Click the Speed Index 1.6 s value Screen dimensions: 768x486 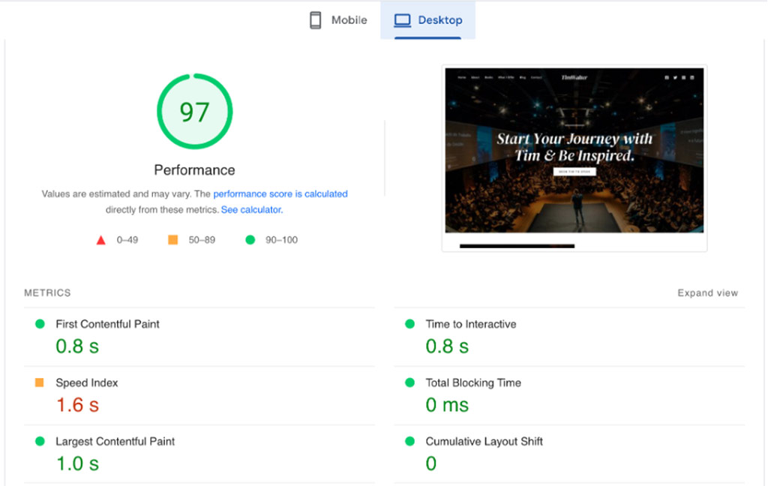pos(77,406)
